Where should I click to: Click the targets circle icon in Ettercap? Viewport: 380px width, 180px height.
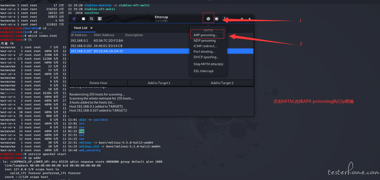(217, 19)
